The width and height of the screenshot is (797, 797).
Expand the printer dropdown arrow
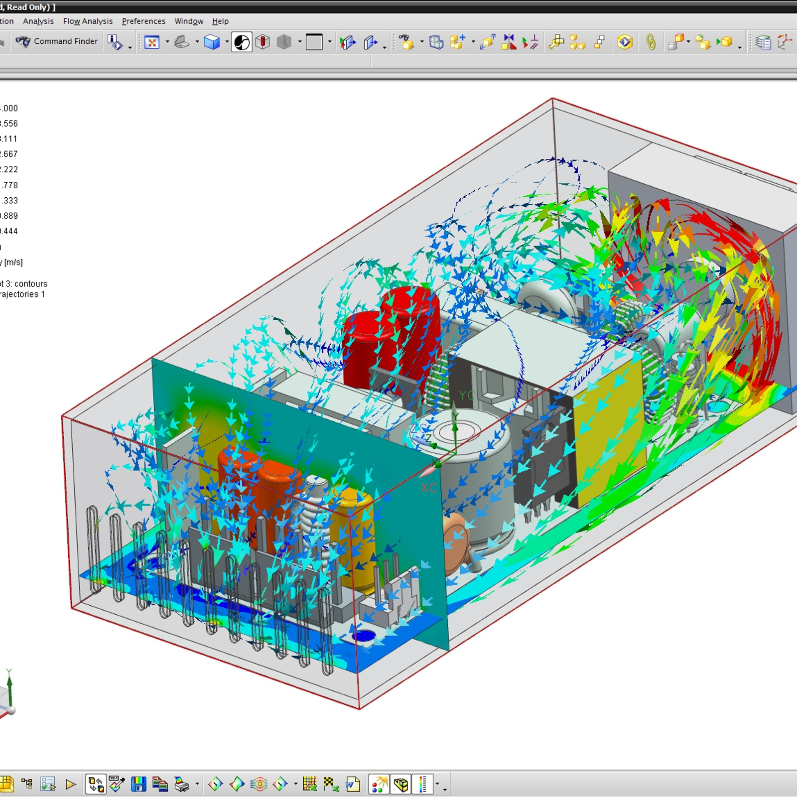[x=197, y=784]
